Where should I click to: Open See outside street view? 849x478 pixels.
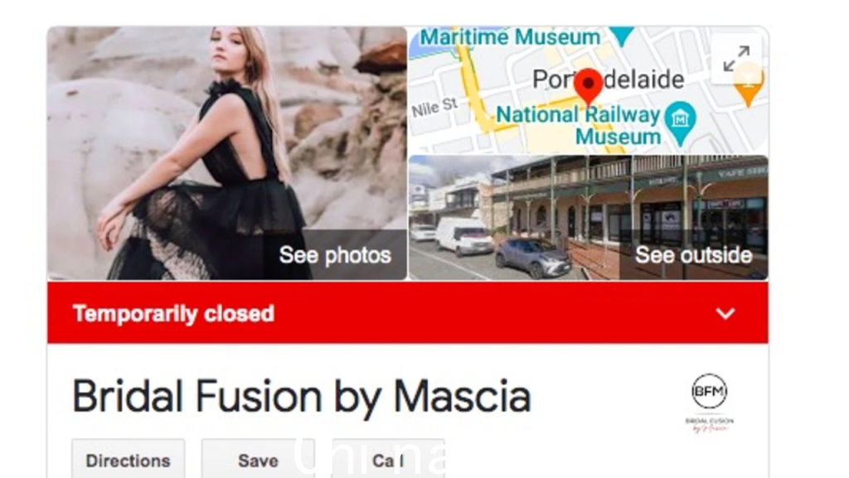(693, 254)
